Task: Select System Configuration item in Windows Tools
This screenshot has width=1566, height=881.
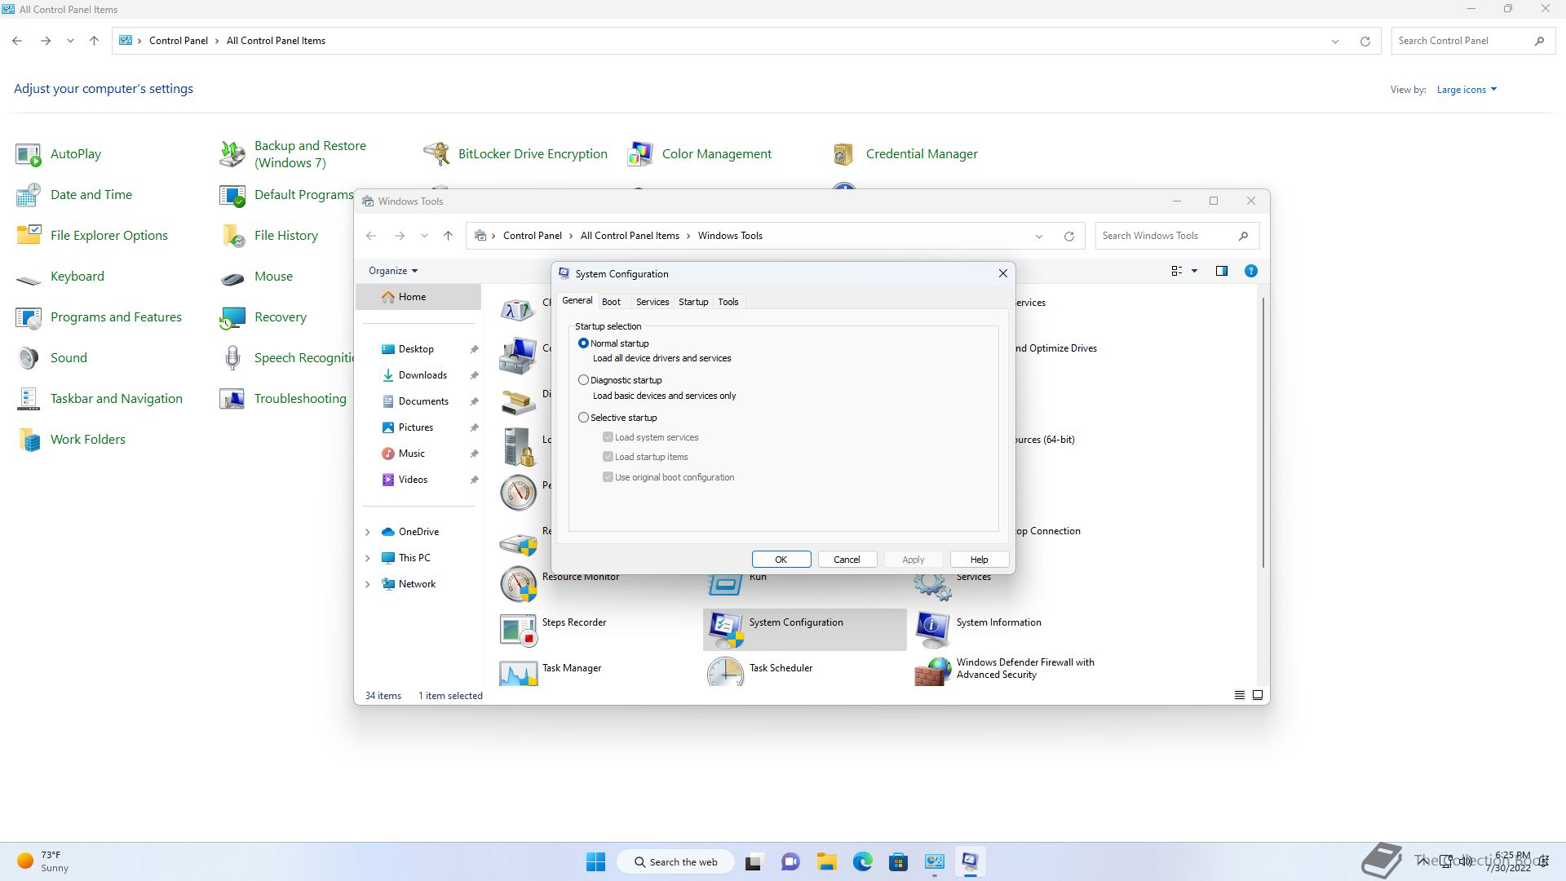Action: (x=804, y=629)
